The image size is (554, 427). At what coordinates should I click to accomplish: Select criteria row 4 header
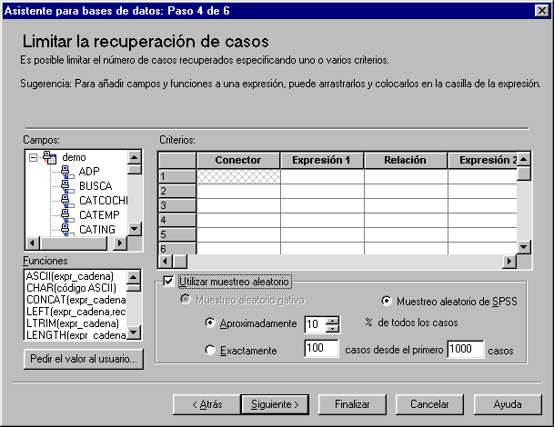click(x=177, y=220)
